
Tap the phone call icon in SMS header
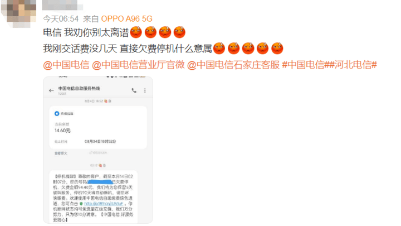pyautogui.click(x=134, y=90)
